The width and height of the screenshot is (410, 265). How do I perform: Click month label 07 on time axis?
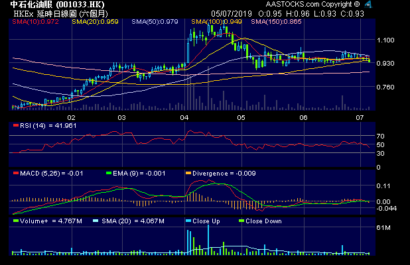360,117
